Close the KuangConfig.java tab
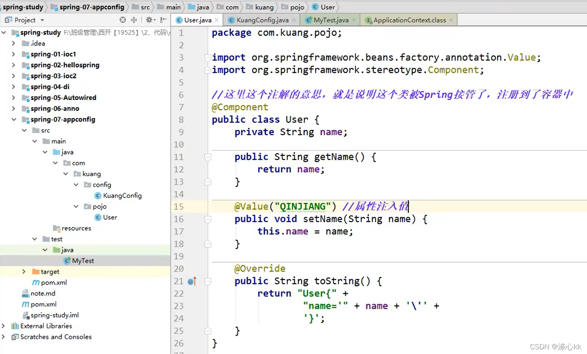Viewport: 587px width, 354px height. (294, 20)
